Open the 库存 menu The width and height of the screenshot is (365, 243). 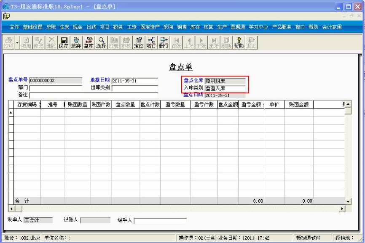click(x=195, y=27)
